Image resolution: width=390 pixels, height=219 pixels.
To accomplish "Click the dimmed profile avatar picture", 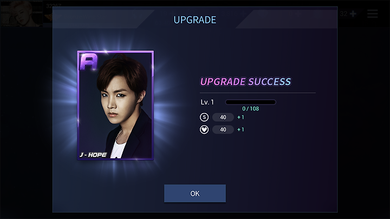I will click(x=21, y=14).
